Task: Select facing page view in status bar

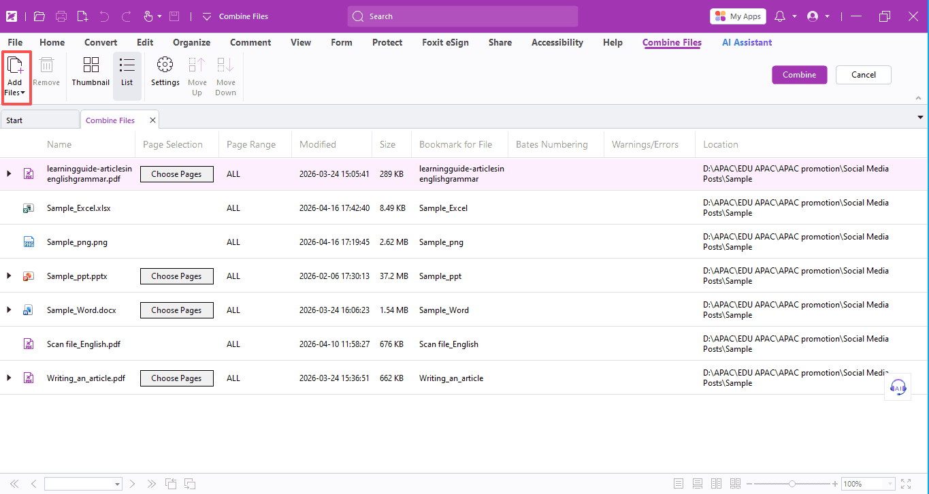Action: (x=716, y=484)
